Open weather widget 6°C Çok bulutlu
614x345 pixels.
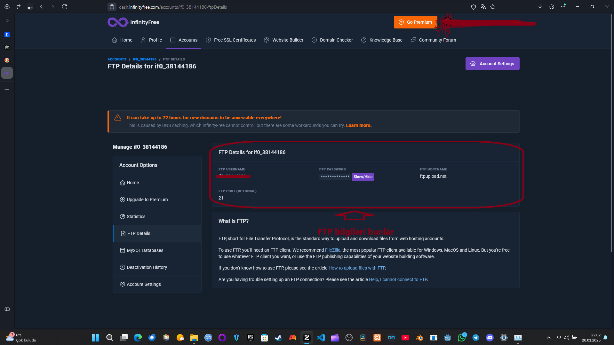tap(21, 338)
